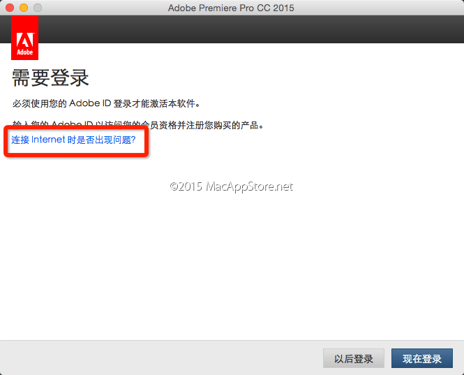Open the "连接 Internet 时是否出现问题?" link

(73, 140)
